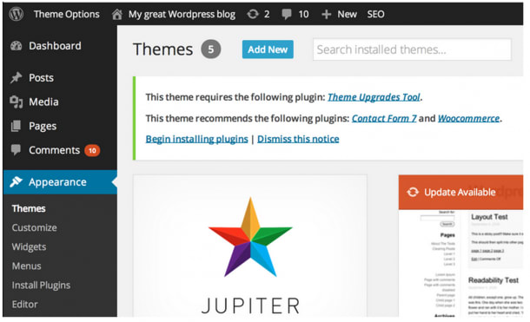Open Install Plugins submenu item

pos(41,286)
